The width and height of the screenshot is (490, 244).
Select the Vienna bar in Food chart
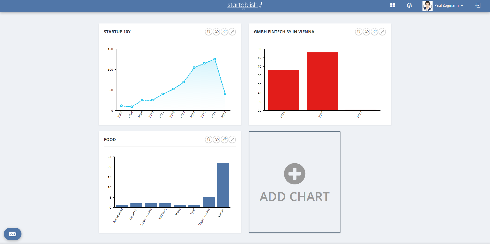223,185
